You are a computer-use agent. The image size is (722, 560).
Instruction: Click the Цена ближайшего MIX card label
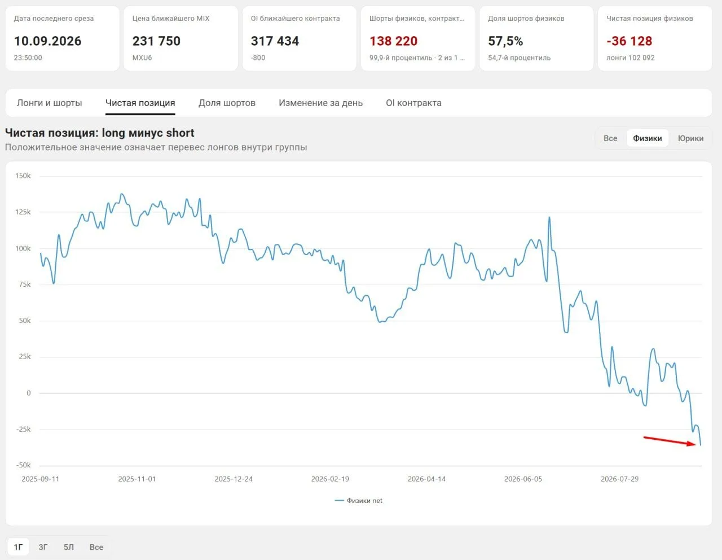[171, 19]
